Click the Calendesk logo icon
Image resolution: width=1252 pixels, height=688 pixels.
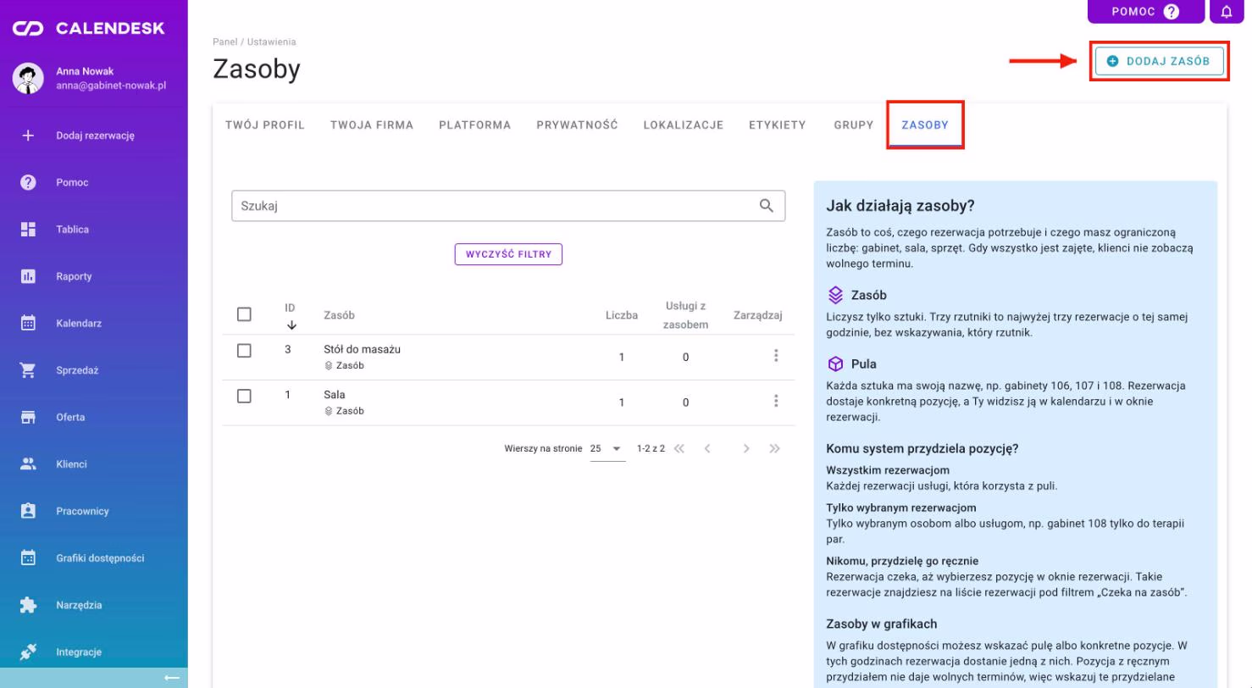[28, 29]
